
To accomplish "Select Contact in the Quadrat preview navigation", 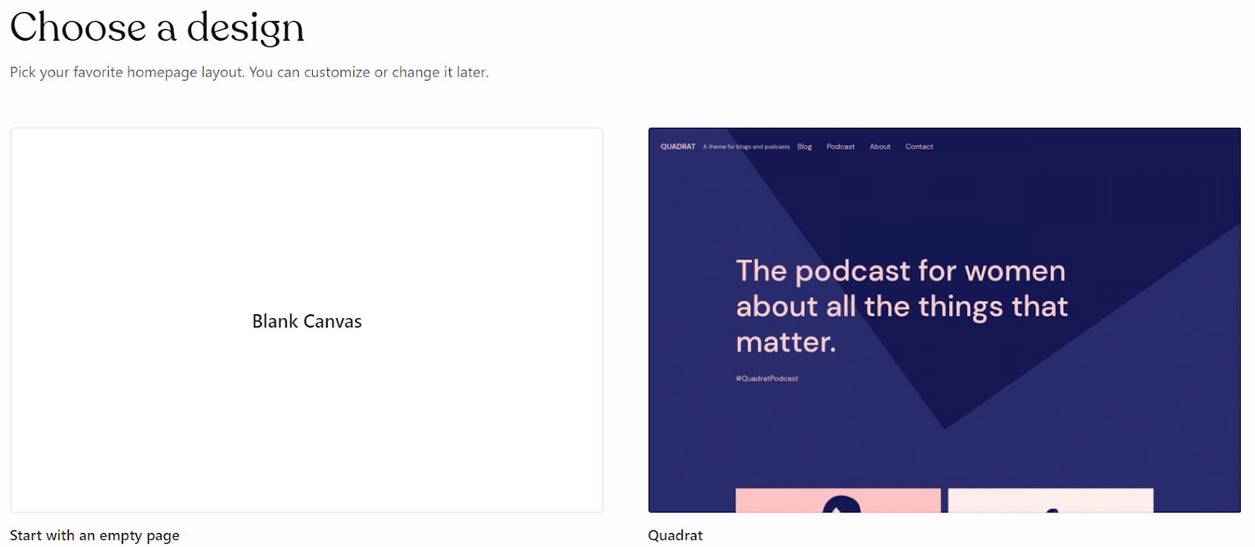I will coord(919,147).
